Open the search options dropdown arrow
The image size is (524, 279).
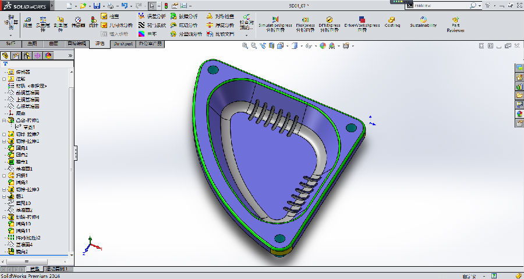pos(479,6)
